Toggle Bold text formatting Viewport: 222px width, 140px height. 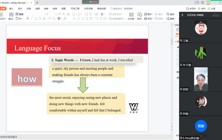(27, 19)
